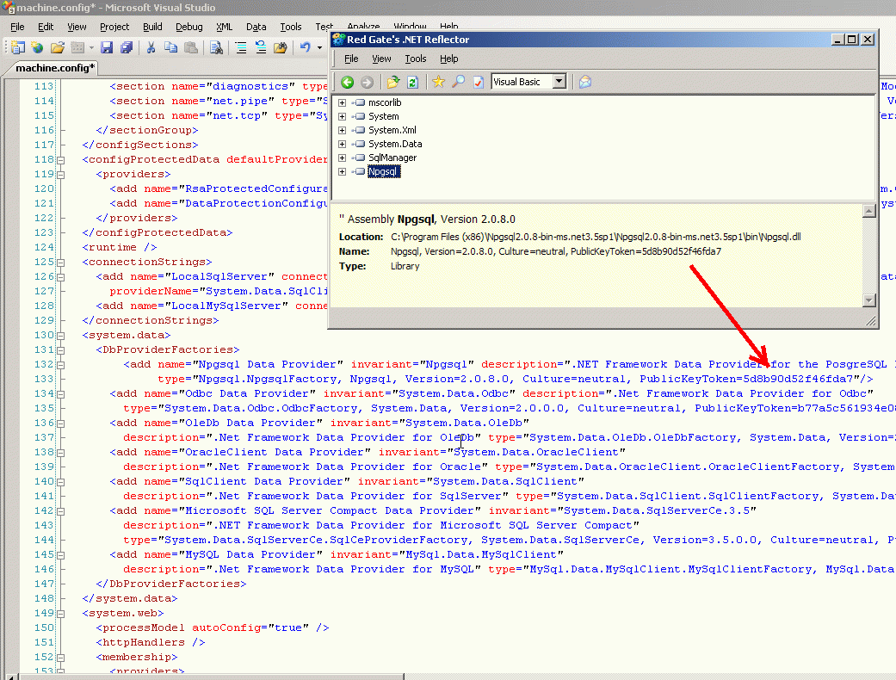
Task: Click New Web Site globe icon
Action: 38,47
